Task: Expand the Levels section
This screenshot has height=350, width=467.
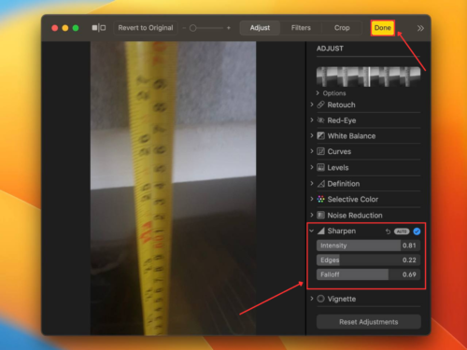Action: [312, 167]
